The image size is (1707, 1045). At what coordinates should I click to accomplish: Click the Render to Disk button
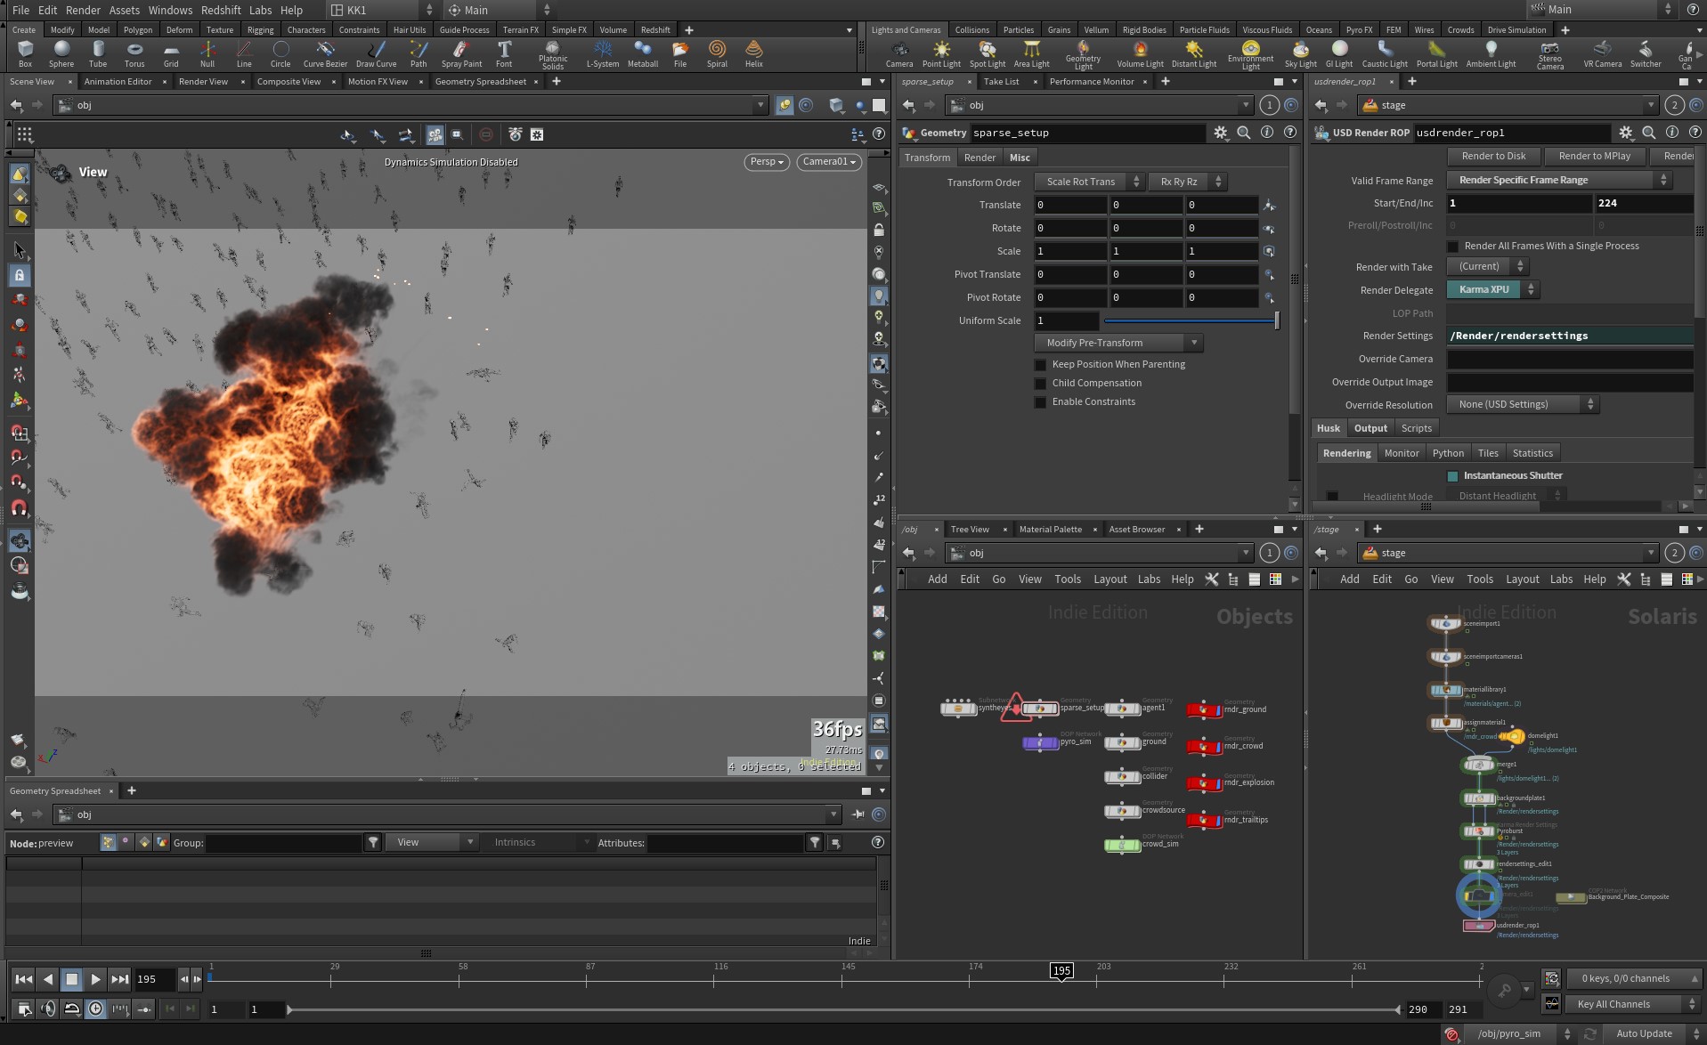[1493, 156]
